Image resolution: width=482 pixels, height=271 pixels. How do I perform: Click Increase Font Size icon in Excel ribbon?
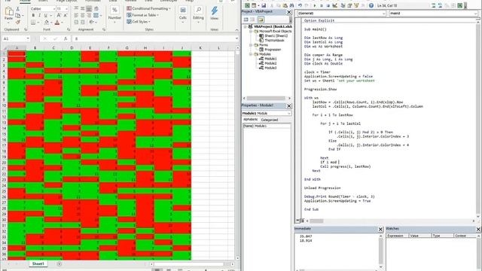click(59, 15)
